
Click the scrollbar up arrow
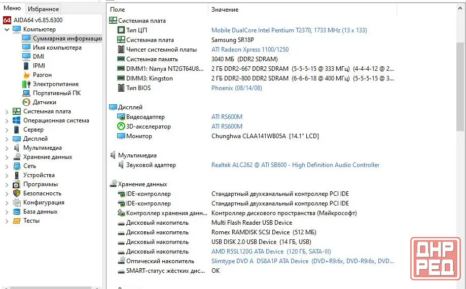[x=460, y=8]
